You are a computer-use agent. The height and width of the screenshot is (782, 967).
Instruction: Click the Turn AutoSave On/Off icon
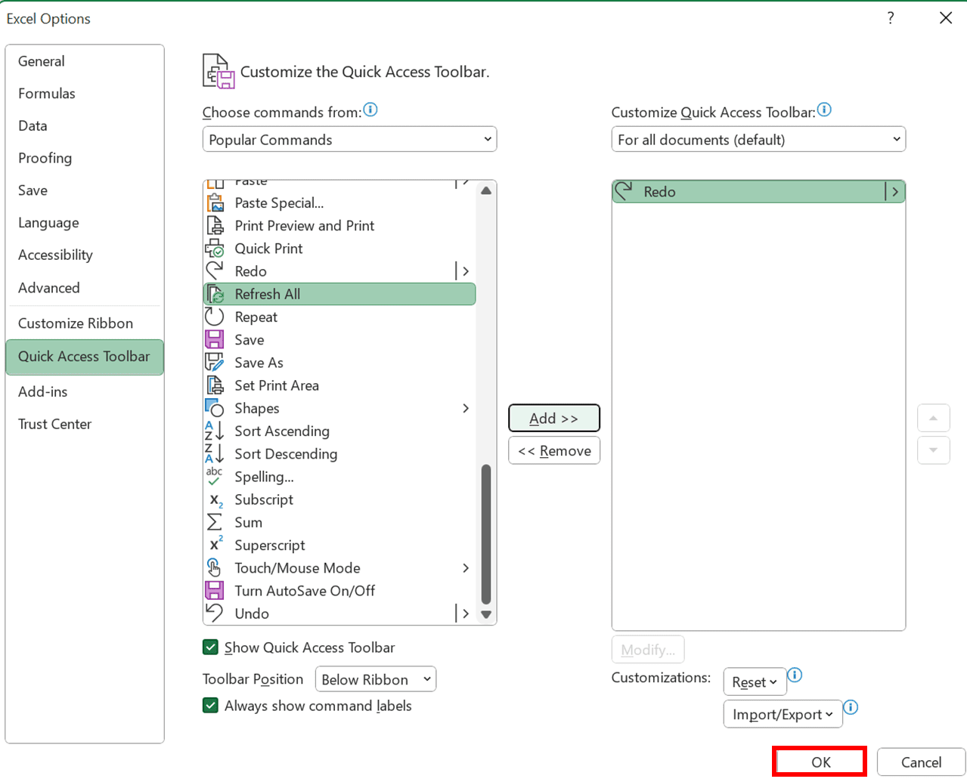pos(215,590)
